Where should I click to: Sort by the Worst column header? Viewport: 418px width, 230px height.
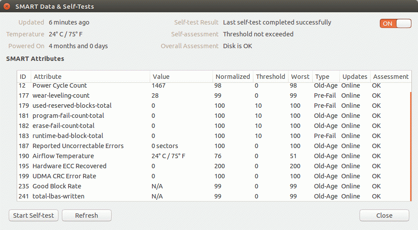click(300, 77)
